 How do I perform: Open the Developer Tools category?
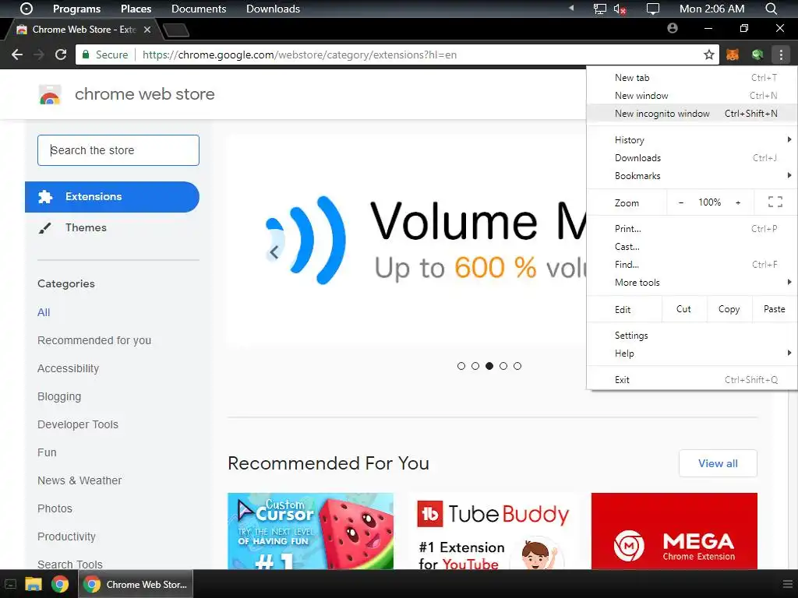78,424
